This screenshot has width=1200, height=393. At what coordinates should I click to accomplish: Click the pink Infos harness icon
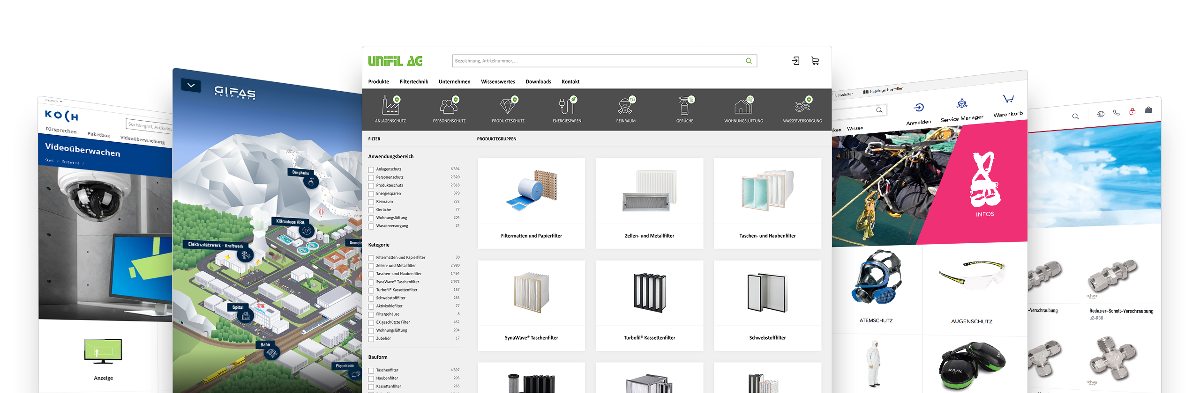pos(985,180)
